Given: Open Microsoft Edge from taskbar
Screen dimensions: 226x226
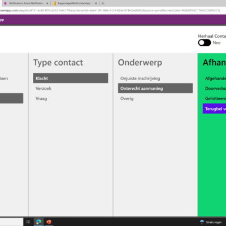Looking at the screenshot, I should point(38,222).
